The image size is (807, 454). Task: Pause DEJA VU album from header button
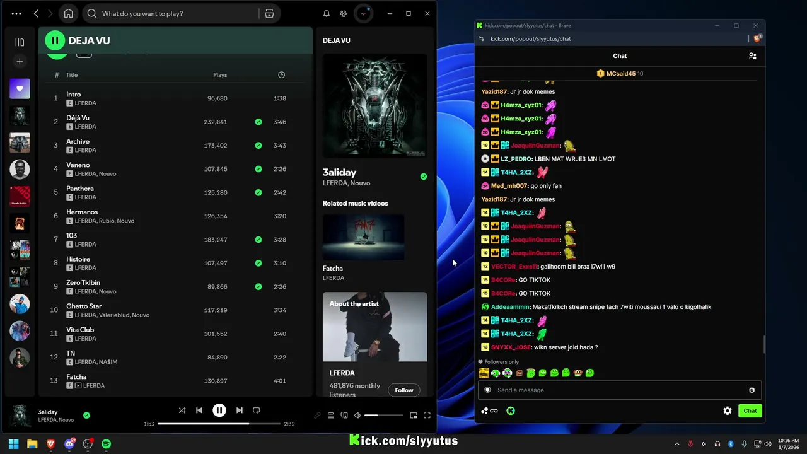55,40
